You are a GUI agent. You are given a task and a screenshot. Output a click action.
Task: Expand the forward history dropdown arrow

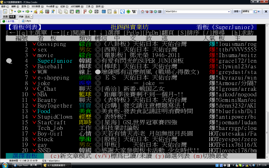click(31, 12)
